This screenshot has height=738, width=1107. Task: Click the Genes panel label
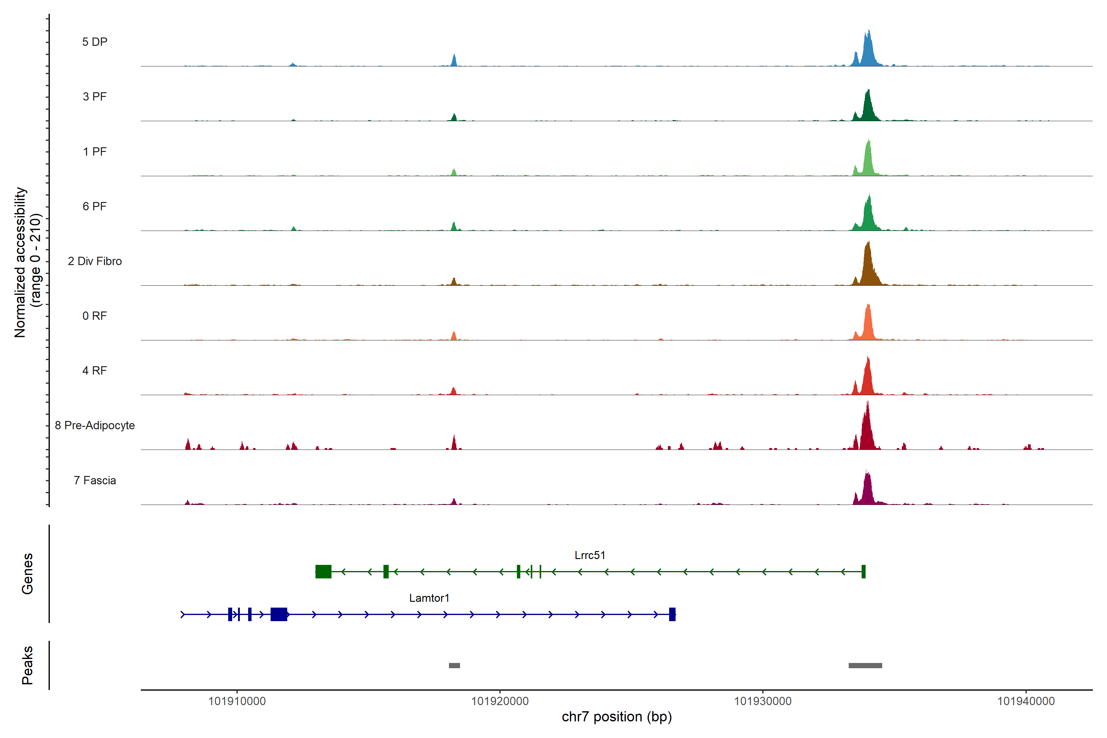click(x=27, y=573)
